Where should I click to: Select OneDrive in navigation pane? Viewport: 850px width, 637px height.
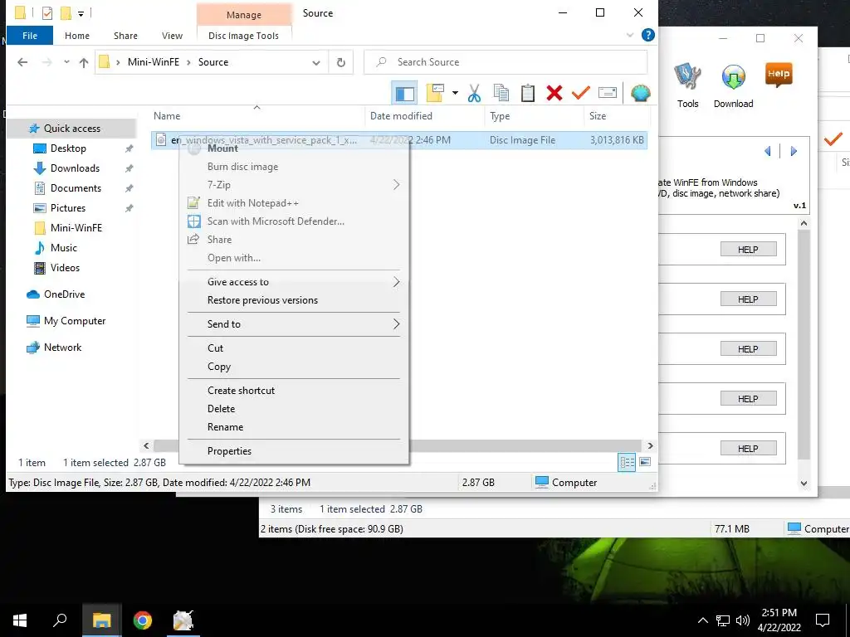(64, 294)
